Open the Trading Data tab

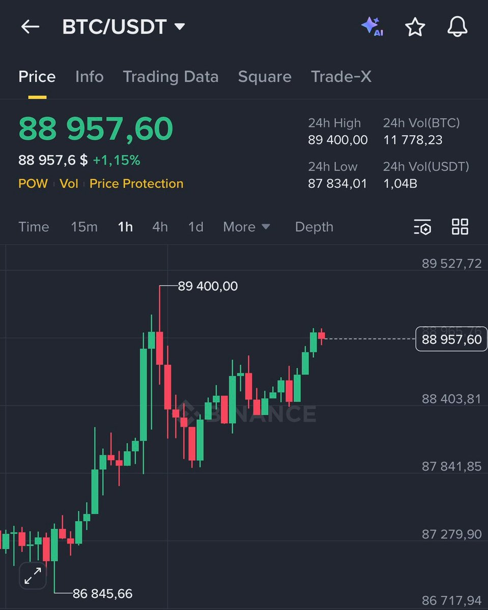pos(170,77)
